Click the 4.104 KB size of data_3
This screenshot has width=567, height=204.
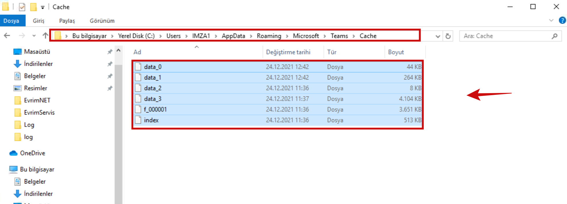410,99
